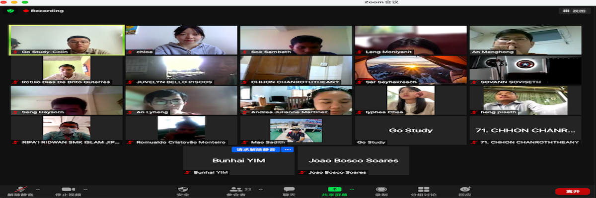Open the three-dot menu on Bunhai YIM's tile
This screenshot has height=198, width=596.
coord(288,149)
